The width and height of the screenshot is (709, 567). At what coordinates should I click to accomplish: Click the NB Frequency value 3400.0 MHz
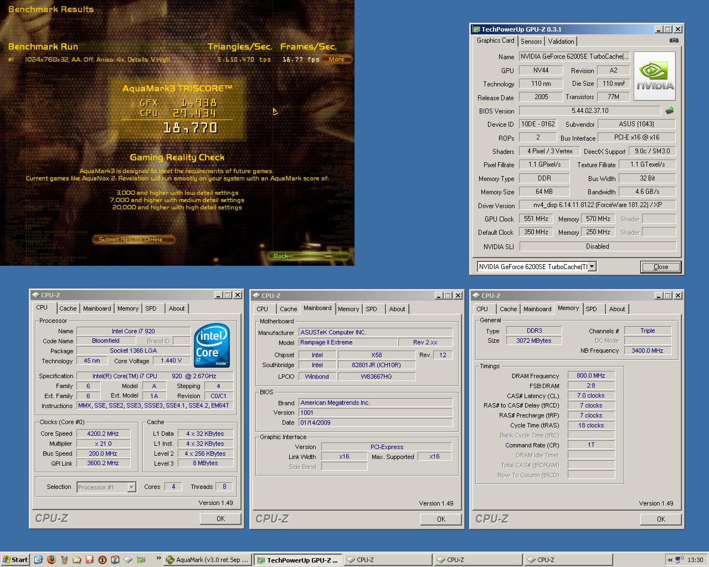pos(648,351)
